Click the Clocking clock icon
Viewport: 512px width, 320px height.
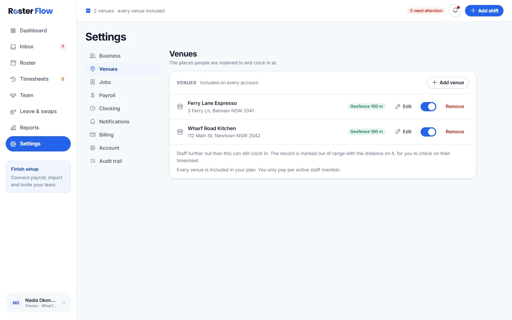pyautogui.click(x=92, y=108)
